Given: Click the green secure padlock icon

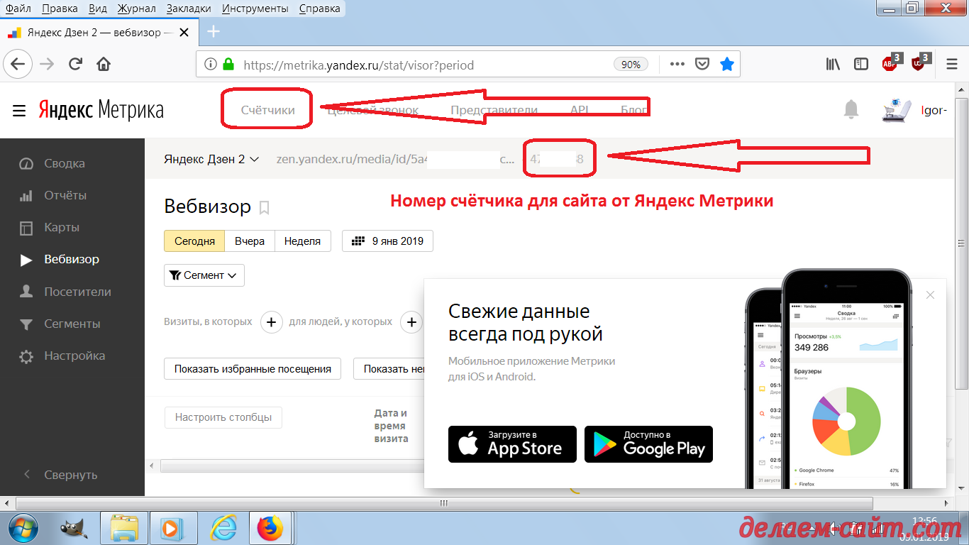Looking at the screenshot, I should pyautogui.click(x=228, y=65).
